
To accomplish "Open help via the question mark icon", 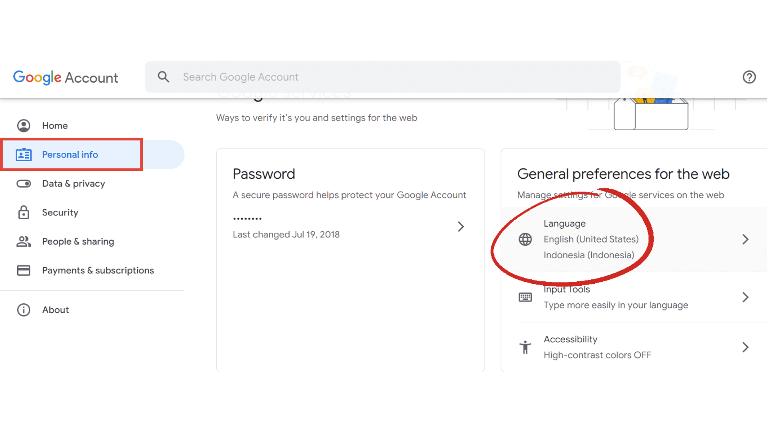I will click(749, 77).
